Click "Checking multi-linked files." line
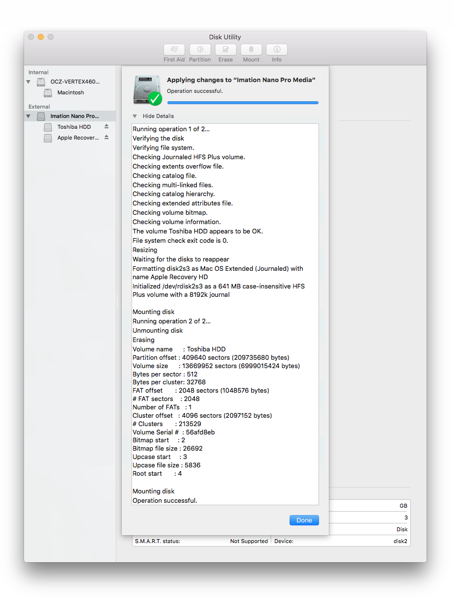This screenshot has width=454, height=604. [173, 185]
